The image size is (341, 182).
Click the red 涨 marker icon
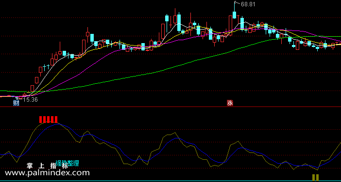click(x=230, y=103)
